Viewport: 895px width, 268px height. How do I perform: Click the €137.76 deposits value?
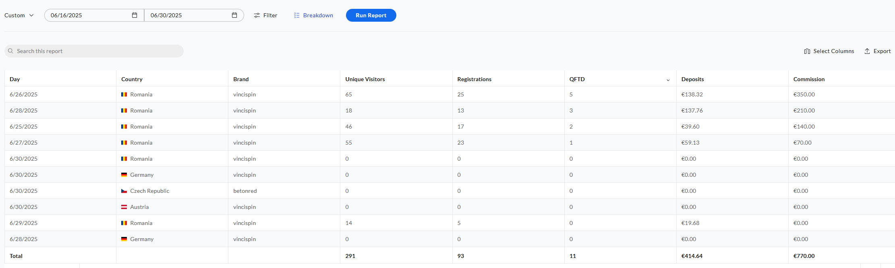coord(692,110)
